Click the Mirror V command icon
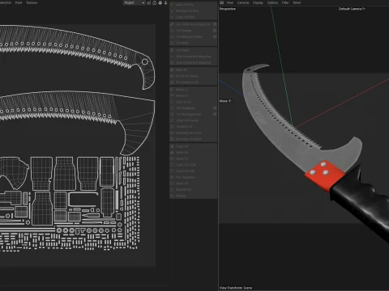Image resolution: width=389 pixels, height=291 pixels. tap(172, 95)
